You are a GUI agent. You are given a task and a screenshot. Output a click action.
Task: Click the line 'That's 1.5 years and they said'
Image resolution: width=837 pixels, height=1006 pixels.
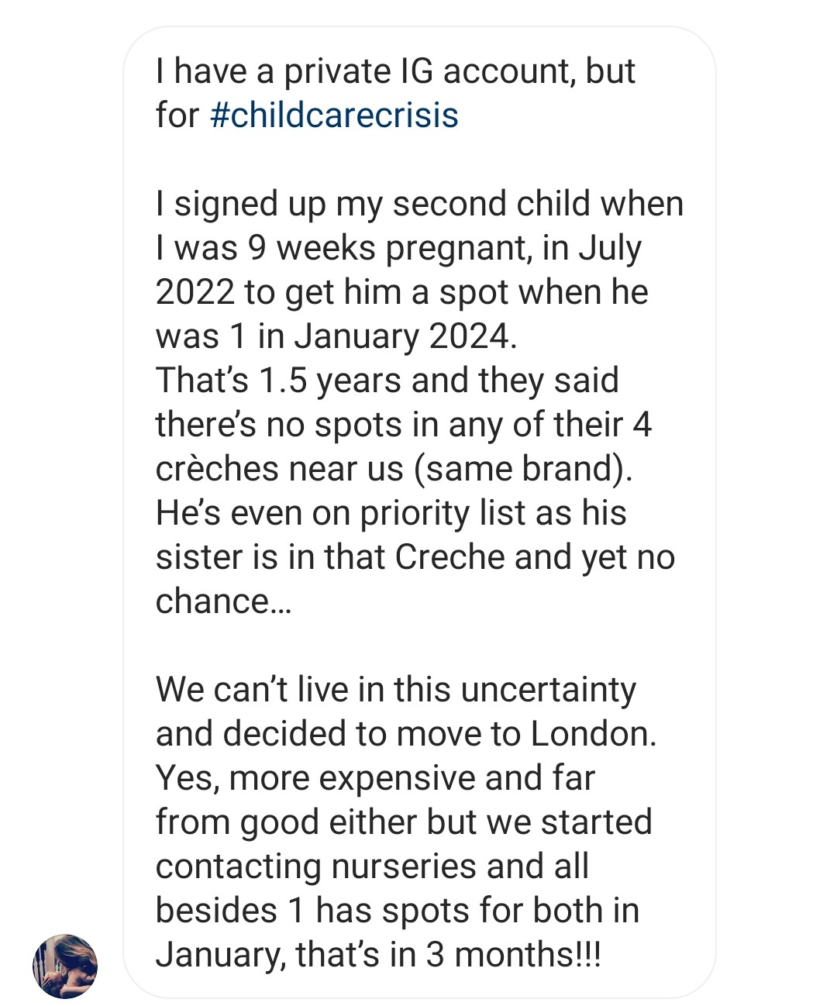[x=387, y=381]
